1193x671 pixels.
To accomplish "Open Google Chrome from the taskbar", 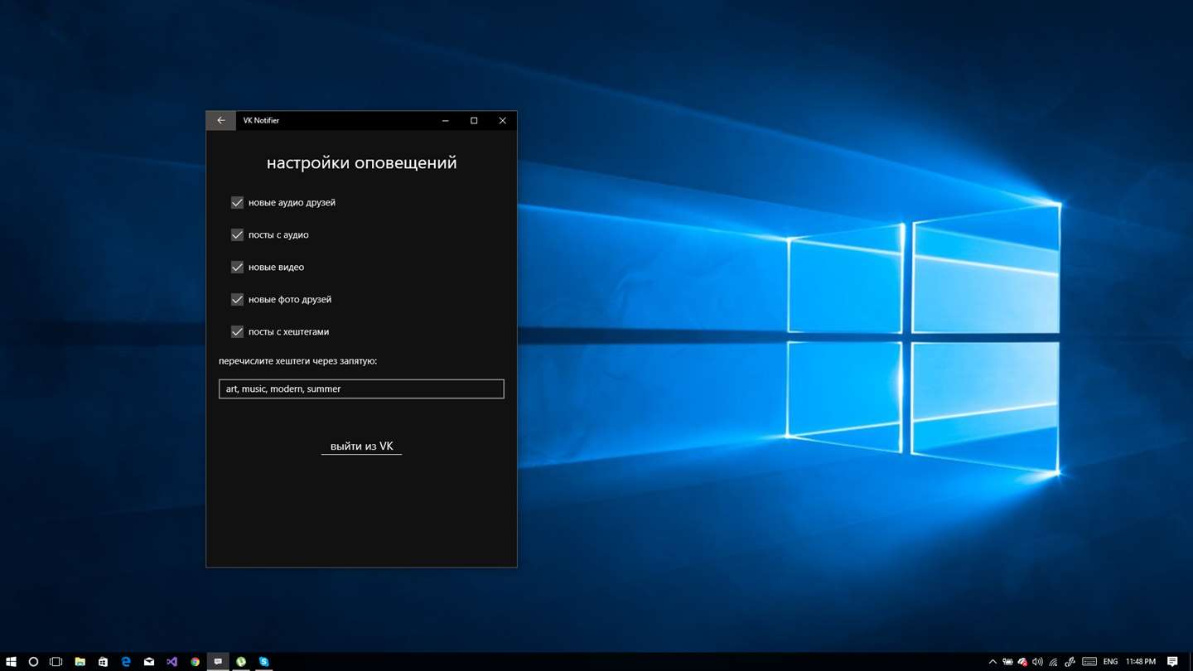I will (x=195, y=662).
